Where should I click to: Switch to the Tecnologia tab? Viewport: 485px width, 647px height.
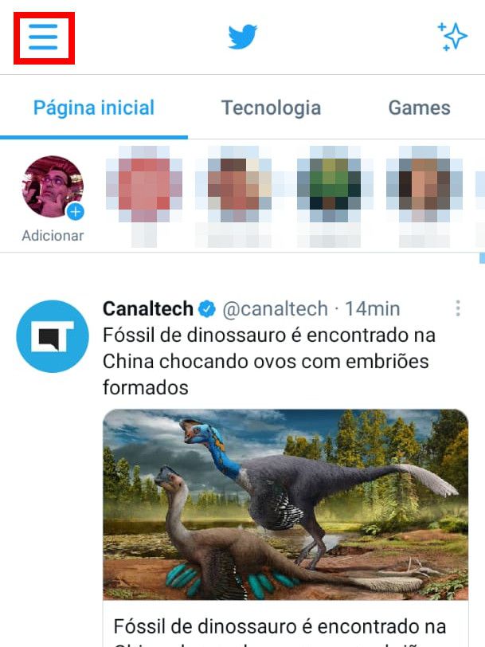(271, 108)
